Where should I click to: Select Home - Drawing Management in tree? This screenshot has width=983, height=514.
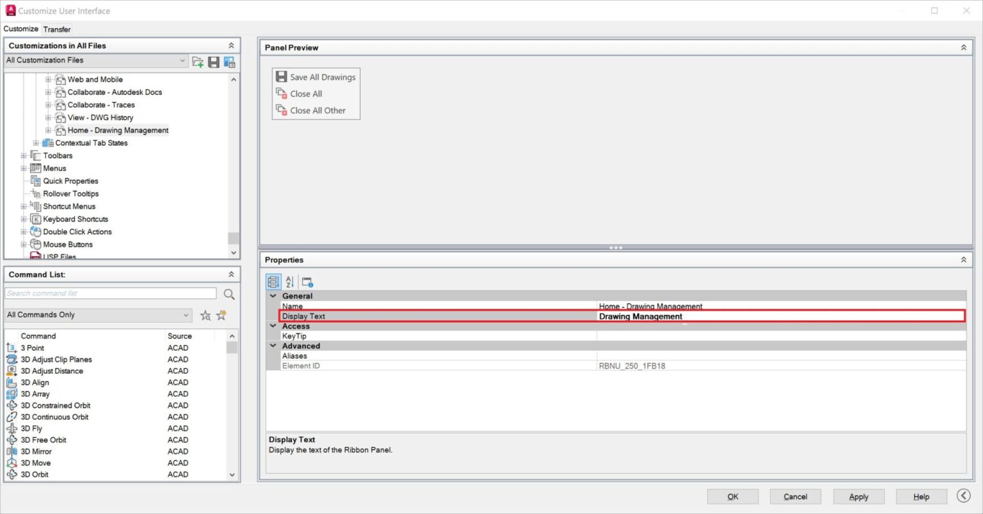pos(118,131)
